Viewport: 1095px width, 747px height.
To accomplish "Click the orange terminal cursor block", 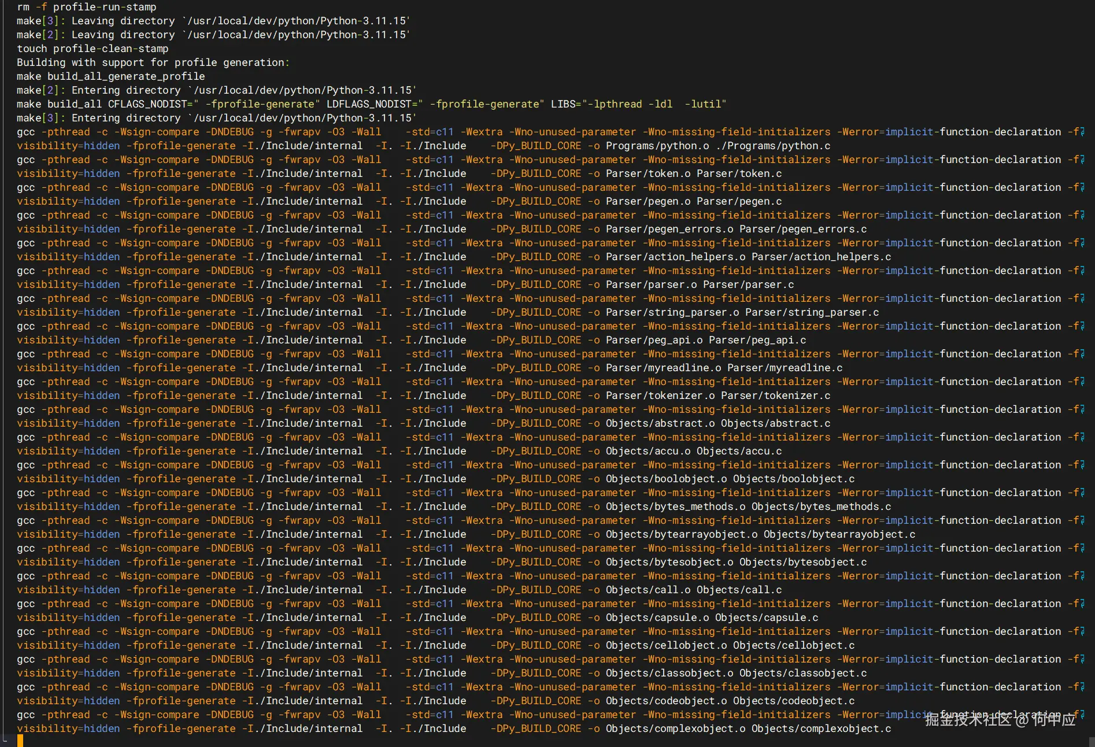I will [20, 741].
